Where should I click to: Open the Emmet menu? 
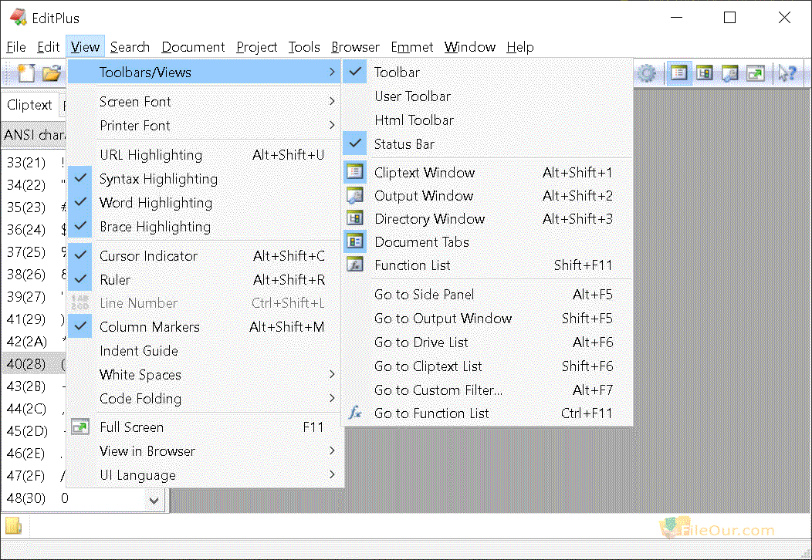[x=411, y=47]
